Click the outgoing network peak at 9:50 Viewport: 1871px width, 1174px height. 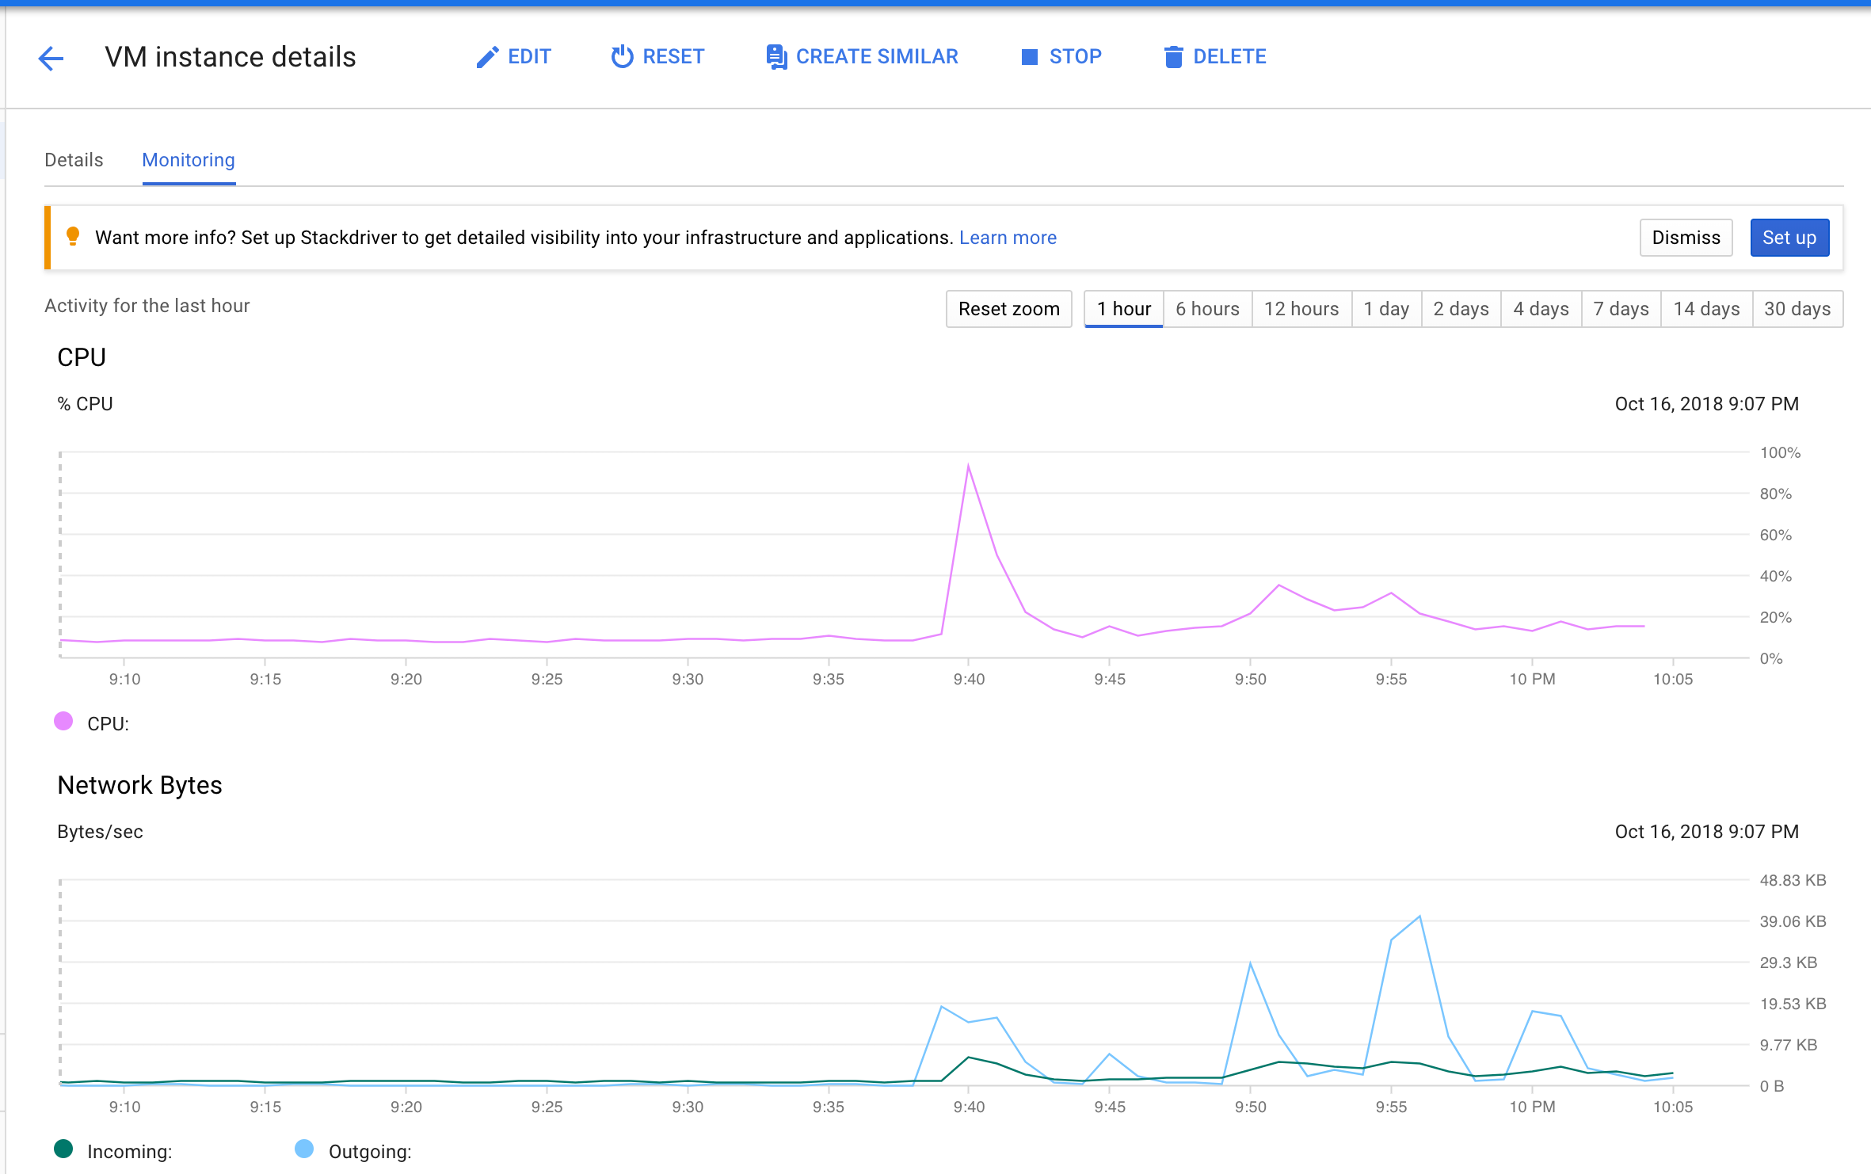tap(1250, 963)
